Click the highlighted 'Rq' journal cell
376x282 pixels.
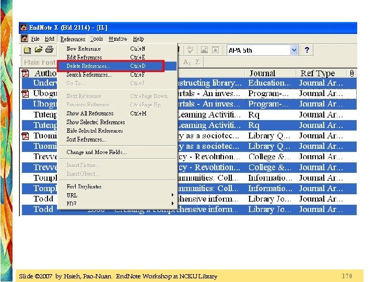[x=254, y=125]
